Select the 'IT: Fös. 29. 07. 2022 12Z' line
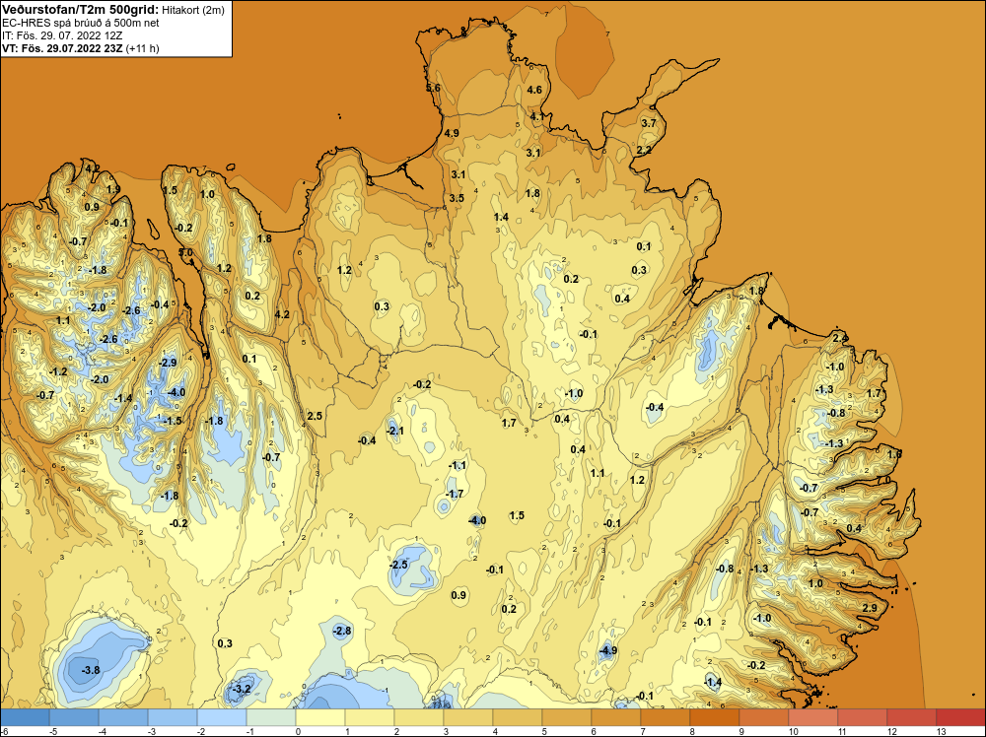The width and height of the screenshot is (986, 737). [62, 35]
